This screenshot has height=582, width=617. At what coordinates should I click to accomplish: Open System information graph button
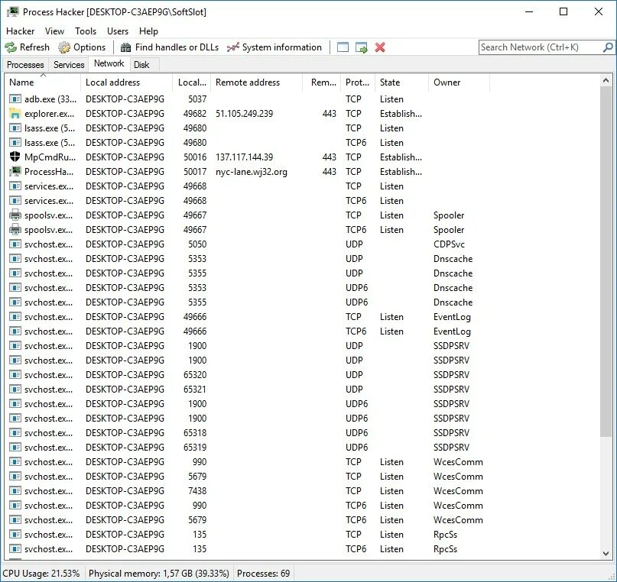click(x=274, y=47)
